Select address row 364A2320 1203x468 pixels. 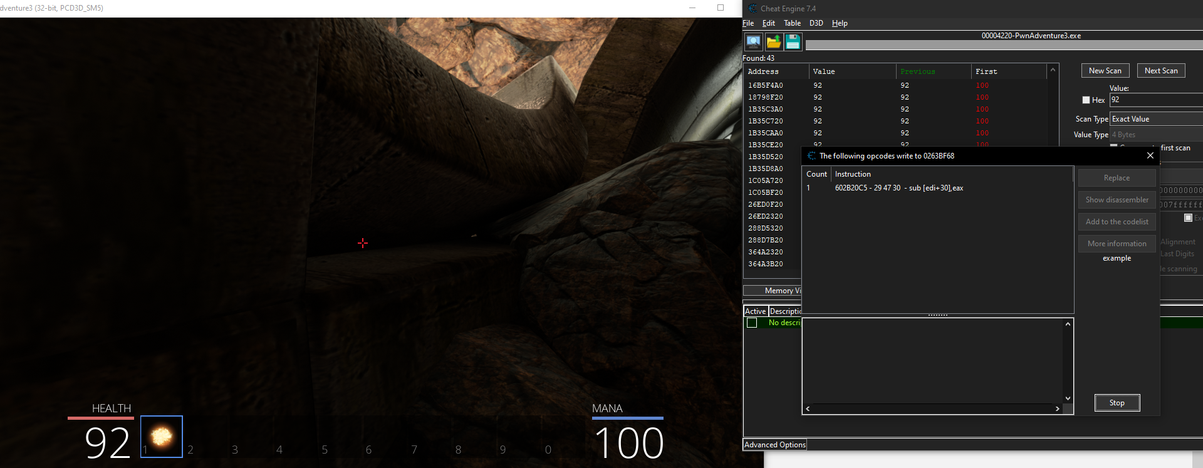pos(772,252)
